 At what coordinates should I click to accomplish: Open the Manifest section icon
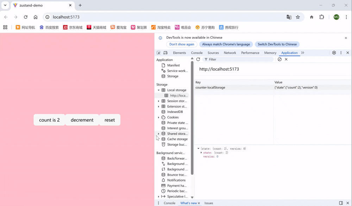[x=163, y=65]
